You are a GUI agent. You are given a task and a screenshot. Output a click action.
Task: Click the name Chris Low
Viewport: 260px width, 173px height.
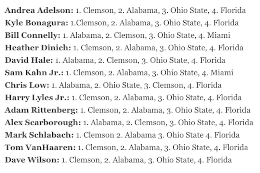coord(27,85)
